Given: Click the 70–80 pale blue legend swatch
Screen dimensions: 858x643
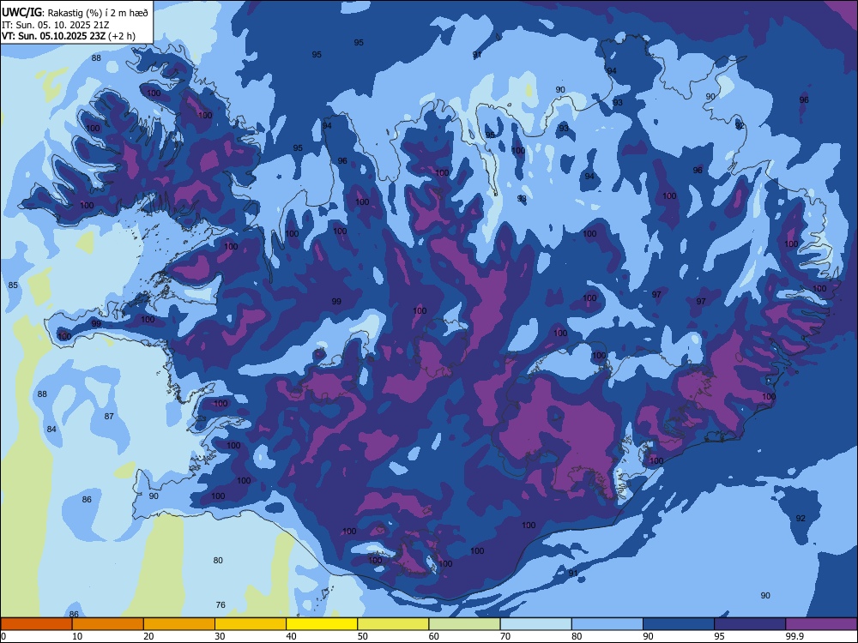Looking at the screenshot, I should [535, 624].
